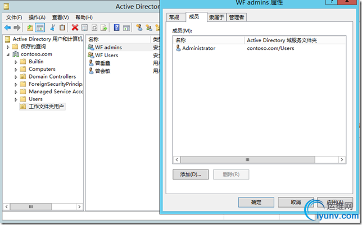Open the 查看(V) menu

point(60,17)
